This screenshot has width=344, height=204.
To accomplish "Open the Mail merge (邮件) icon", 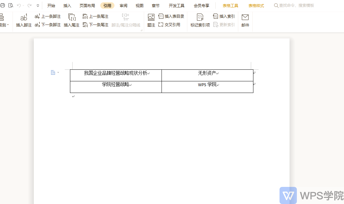I will coord(245,21).
